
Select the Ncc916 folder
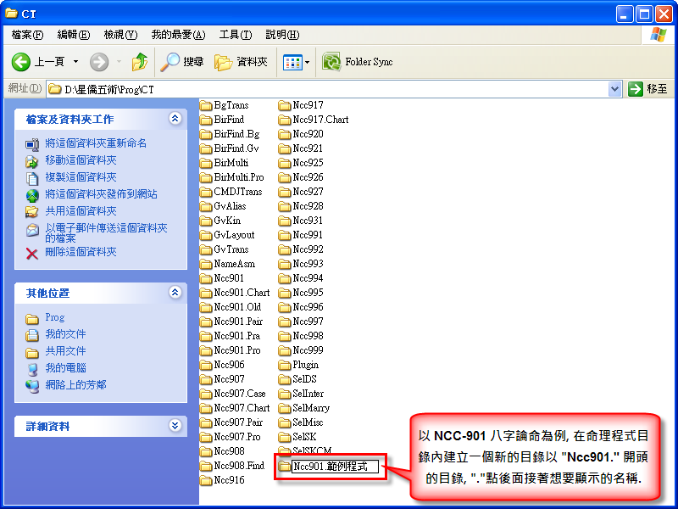coord(229,480)
